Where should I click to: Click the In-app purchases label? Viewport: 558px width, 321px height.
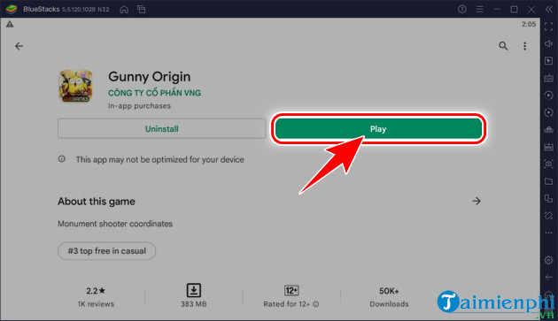coord(139,106)
